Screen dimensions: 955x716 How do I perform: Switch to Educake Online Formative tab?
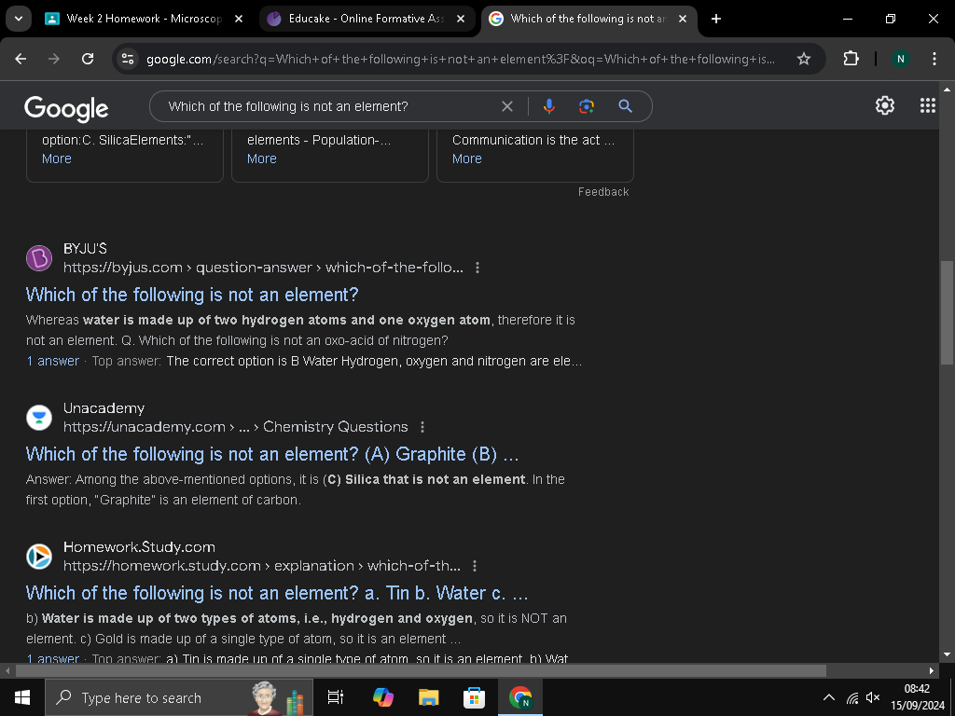click(x=367, y=19)
